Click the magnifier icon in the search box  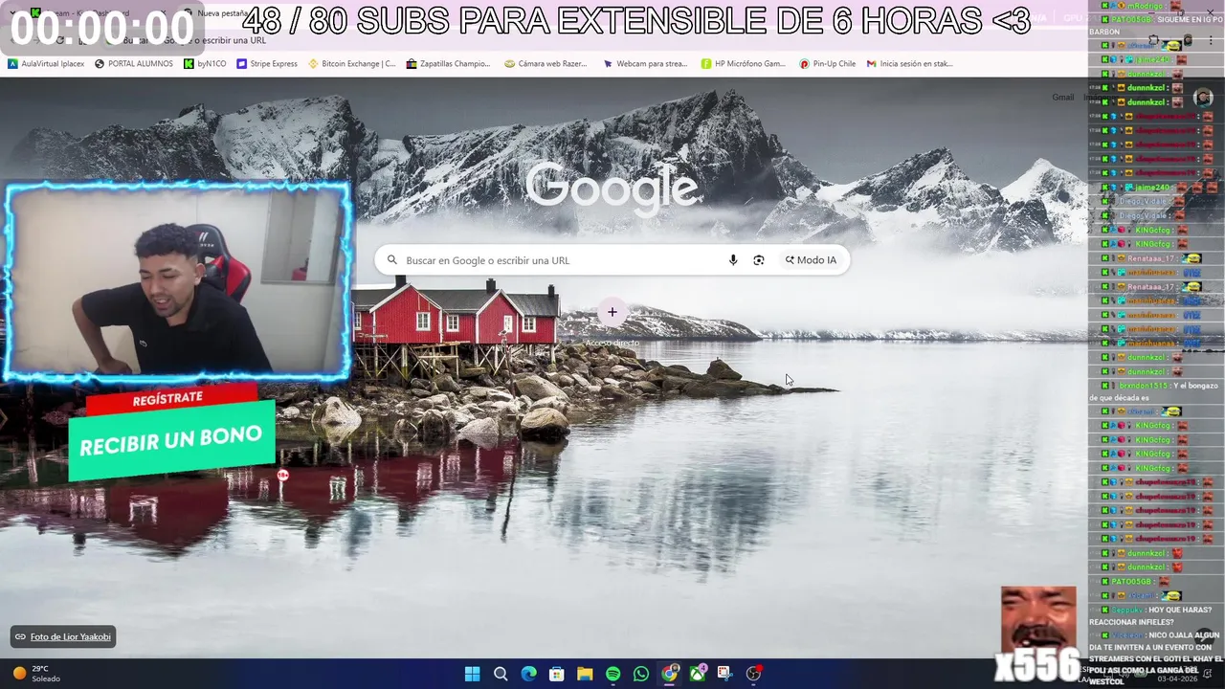click(x=392, y=259)
